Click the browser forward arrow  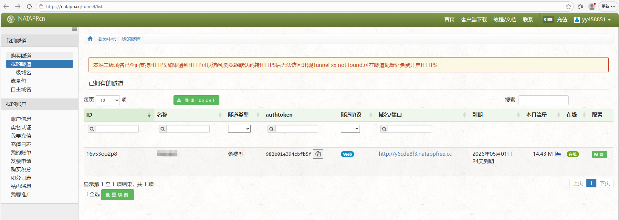click(x=18, y=6)
